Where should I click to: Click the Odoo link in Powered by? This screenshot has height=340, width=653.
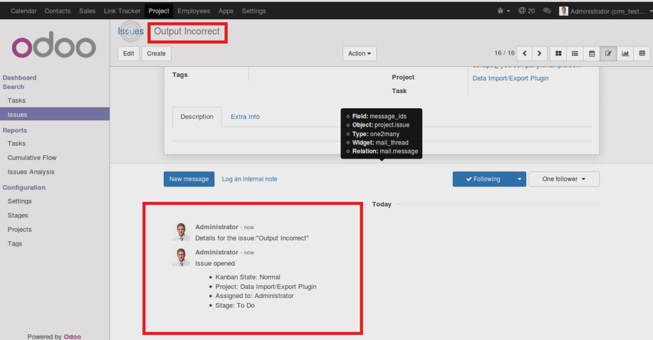[x=73, y=337]
